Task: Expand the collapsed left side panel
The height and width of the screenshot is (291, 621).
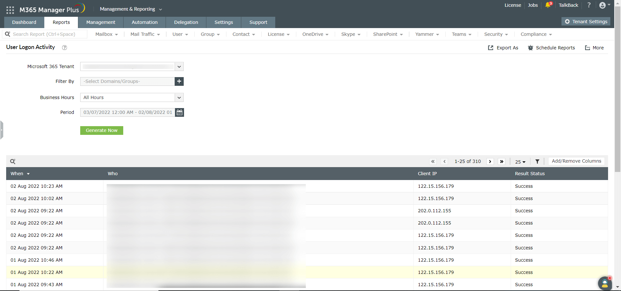Action: pyautogui.click(x=2, y=130)
